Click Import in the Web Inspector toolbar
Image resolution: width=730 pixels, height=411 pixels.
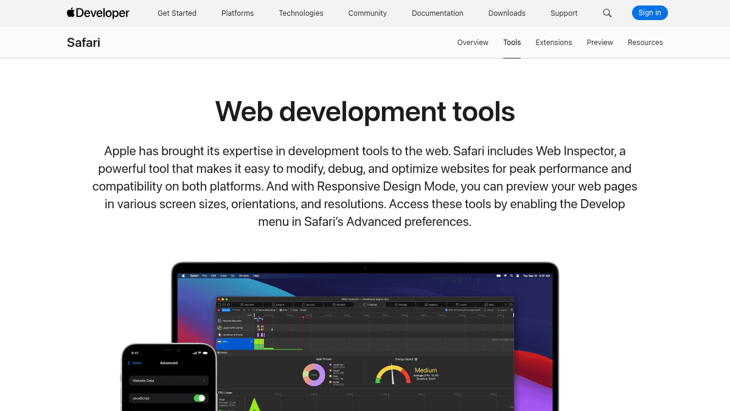[489, 310]
